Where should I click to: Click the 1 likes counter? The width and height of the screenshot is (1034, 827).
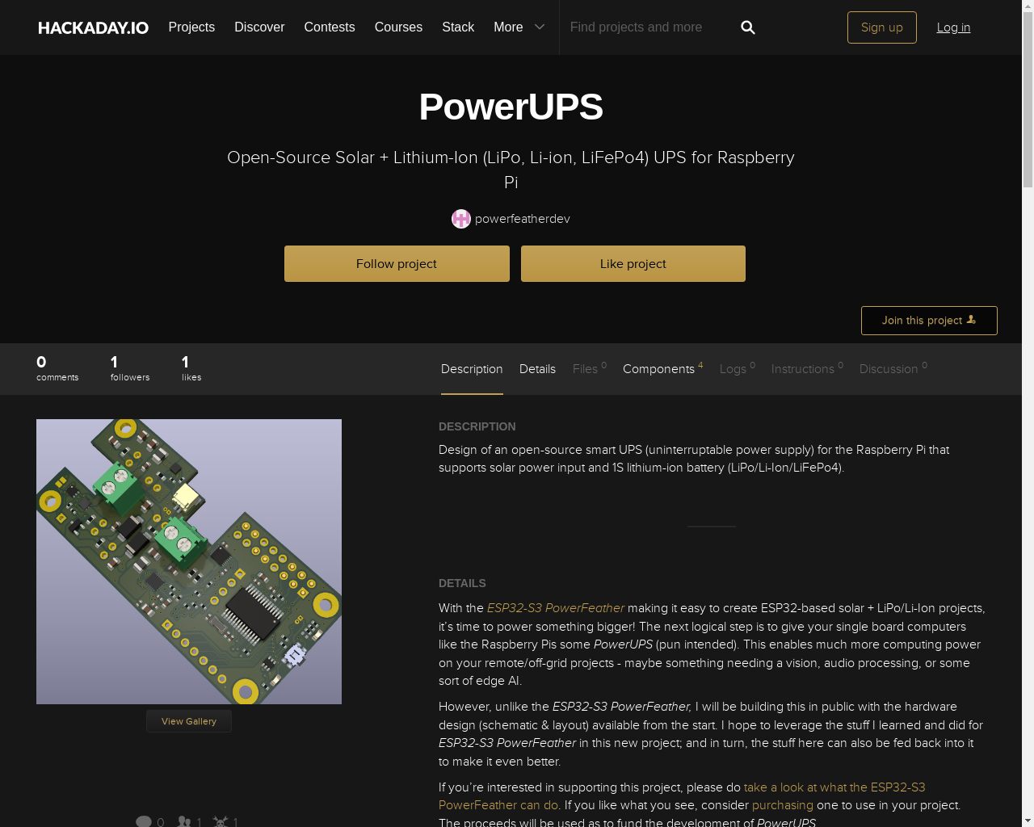[x=191, y=368]
